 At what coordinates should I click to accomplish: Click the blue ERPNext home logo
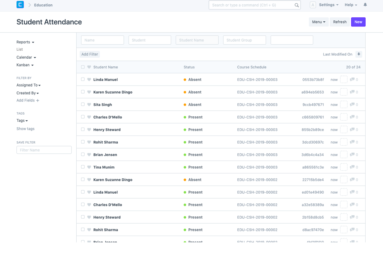click(x=20, y=5)
